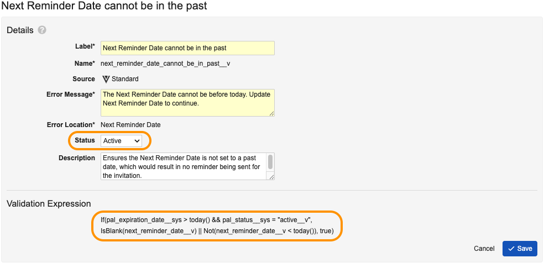
Task: Click the help question mark beside Details
Action: [42, 30]
